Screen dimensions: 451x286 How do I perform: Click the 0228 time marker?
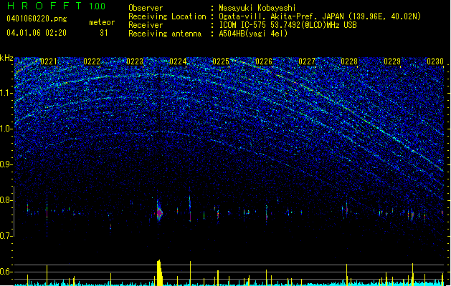(x=349, y=61)
